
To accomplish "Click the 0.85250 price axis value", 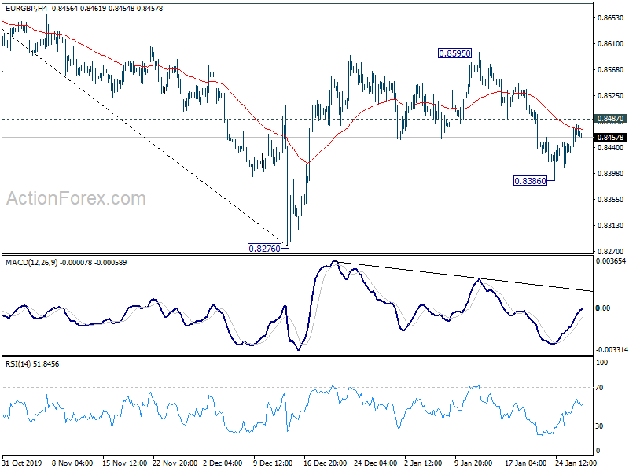I will [x=611, y=95].
